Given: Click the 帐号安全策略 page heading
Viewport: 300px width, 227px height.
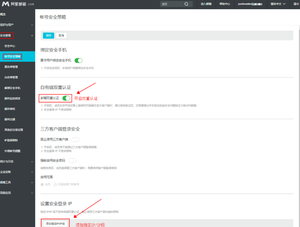Looking at the screenshot, I should click(53, 17).
